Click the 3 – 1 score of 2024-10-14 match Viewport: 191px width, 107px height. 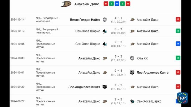point(118,18)
